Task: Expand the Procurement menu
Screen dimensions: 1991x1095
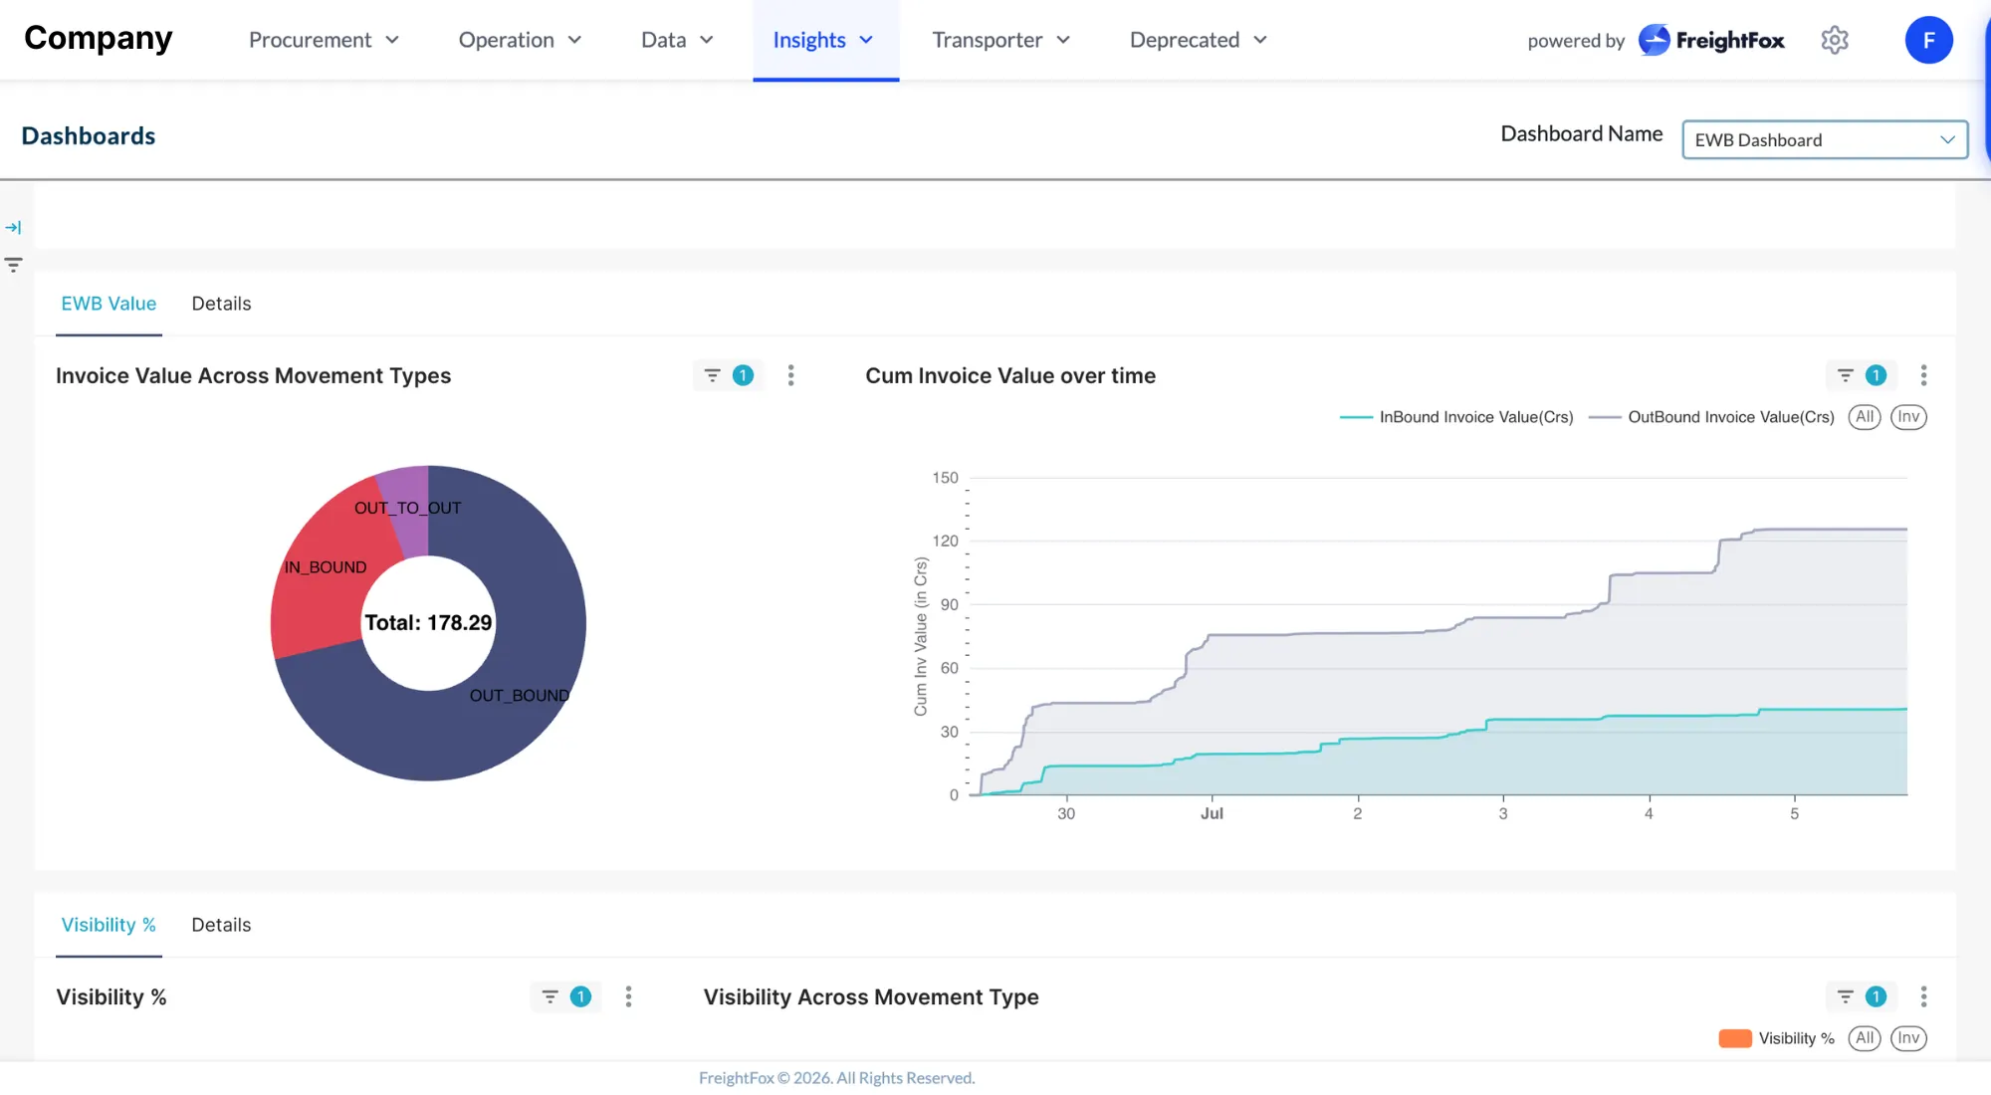Action: point(324,40)
